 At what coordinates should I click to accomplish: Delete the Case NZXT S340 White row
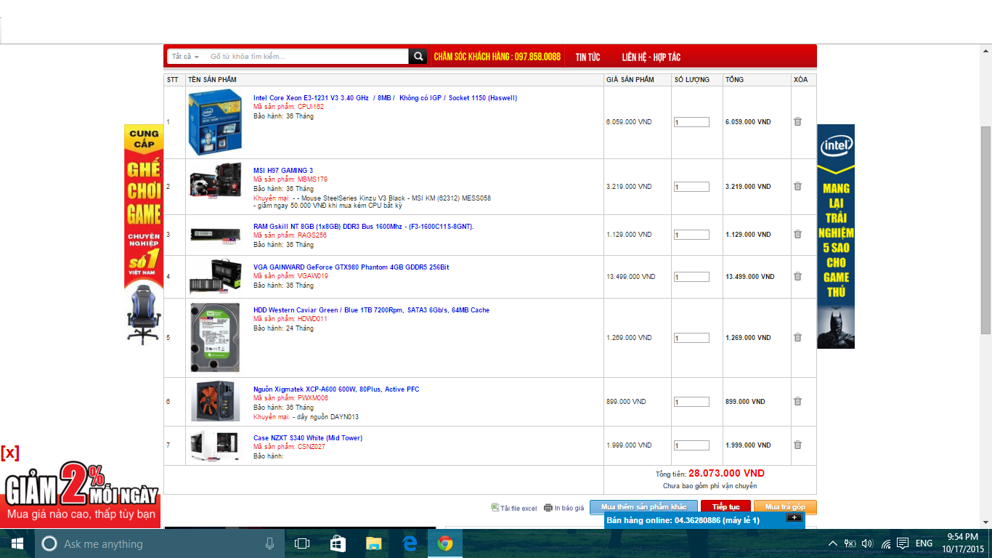[x=797, y=445]
